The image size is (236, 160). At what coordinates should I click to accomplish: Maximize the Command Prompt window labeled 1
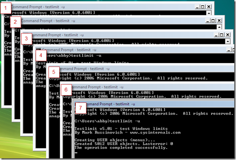coord(203,7)
